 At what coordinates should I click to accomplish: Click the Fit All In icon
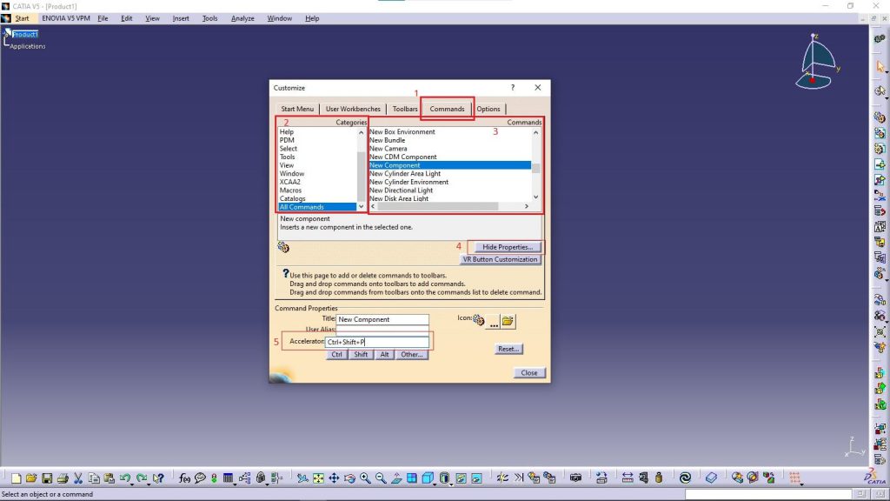[318, 478]
